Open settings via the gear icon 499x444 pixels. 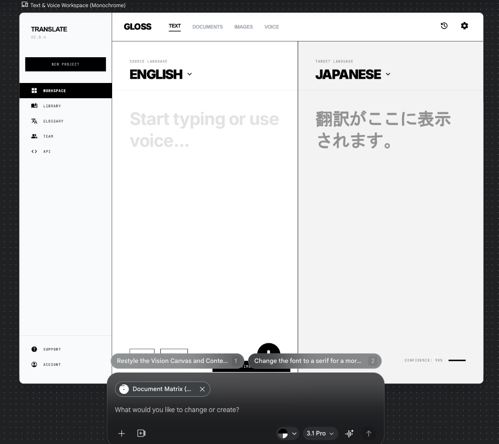(464, 26)
